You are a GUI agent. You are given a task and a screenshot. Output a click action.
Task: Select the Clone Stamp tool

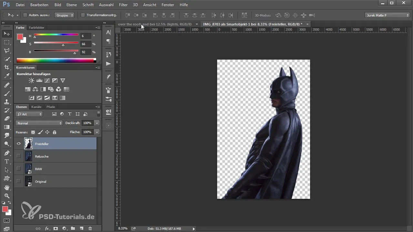tap(7, 102)
